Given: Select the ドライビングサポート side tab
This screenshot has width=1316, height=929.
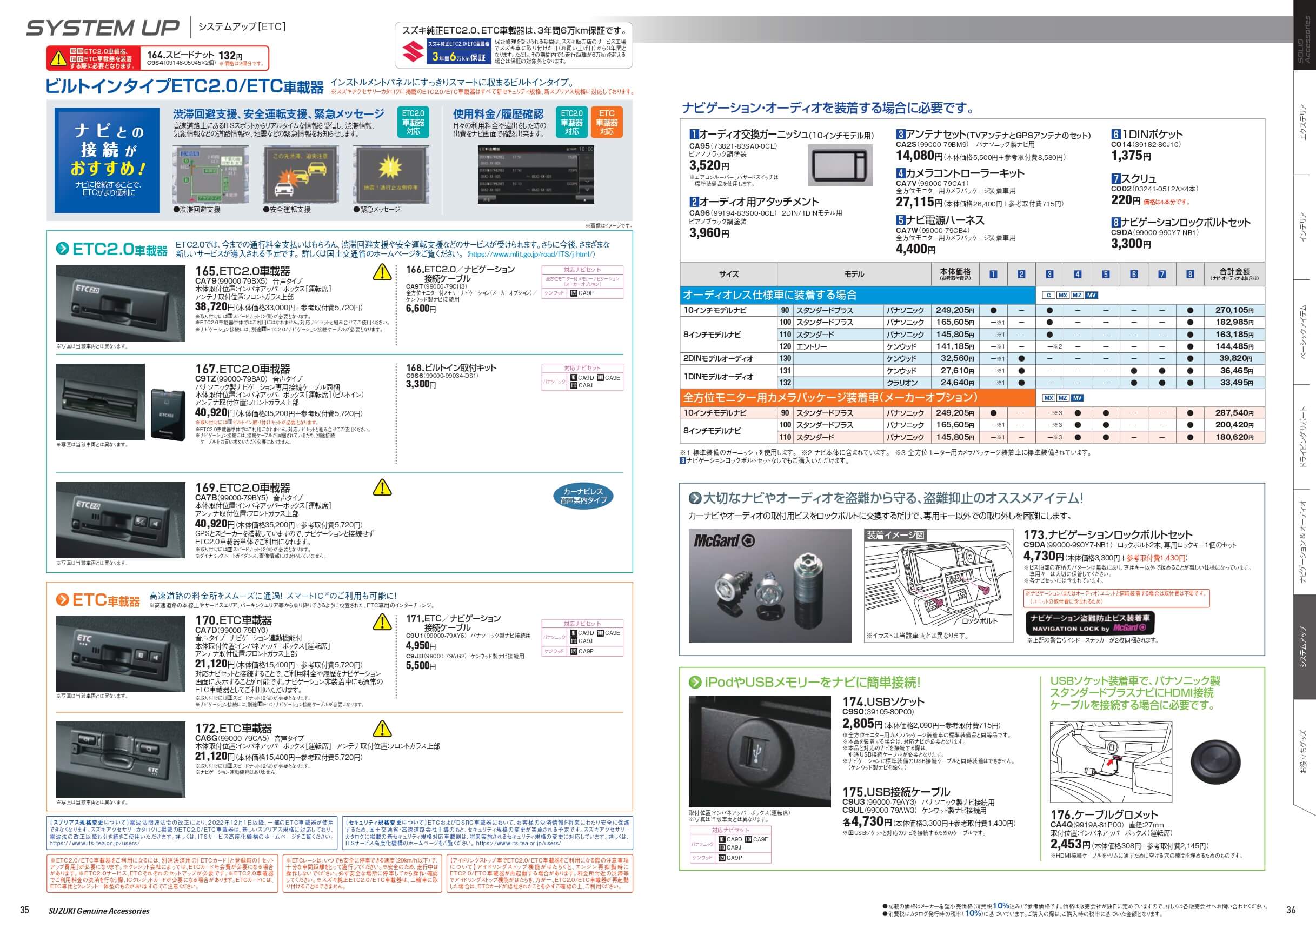Looking at the screenshot, I should (1304, 437).
